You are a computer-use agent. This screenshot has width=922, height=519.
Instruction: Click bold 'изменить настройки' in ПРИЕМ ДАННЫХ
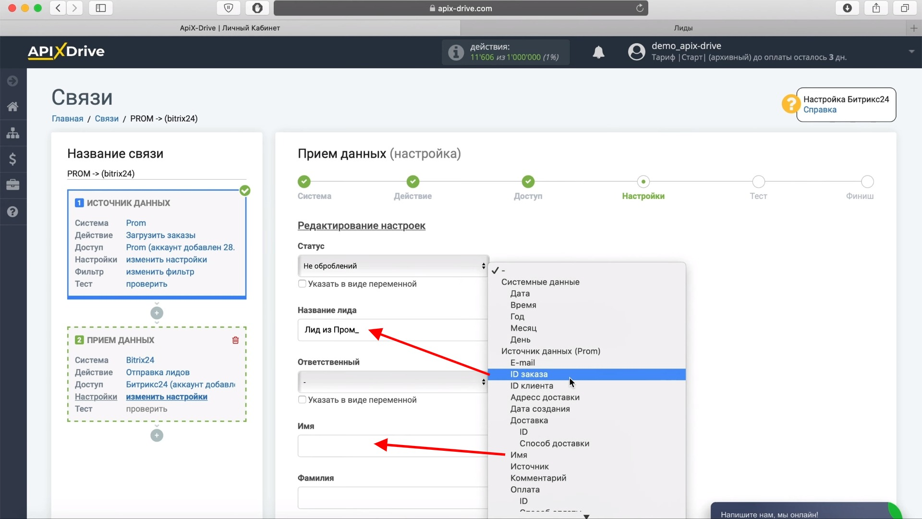click(167, 397)
